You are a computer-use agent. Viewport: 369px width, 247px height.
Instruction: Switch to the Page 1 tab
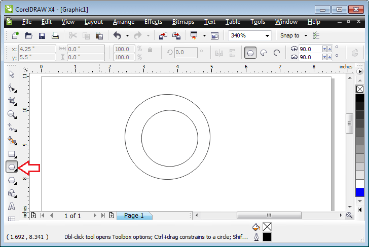[x=134, y=216]
